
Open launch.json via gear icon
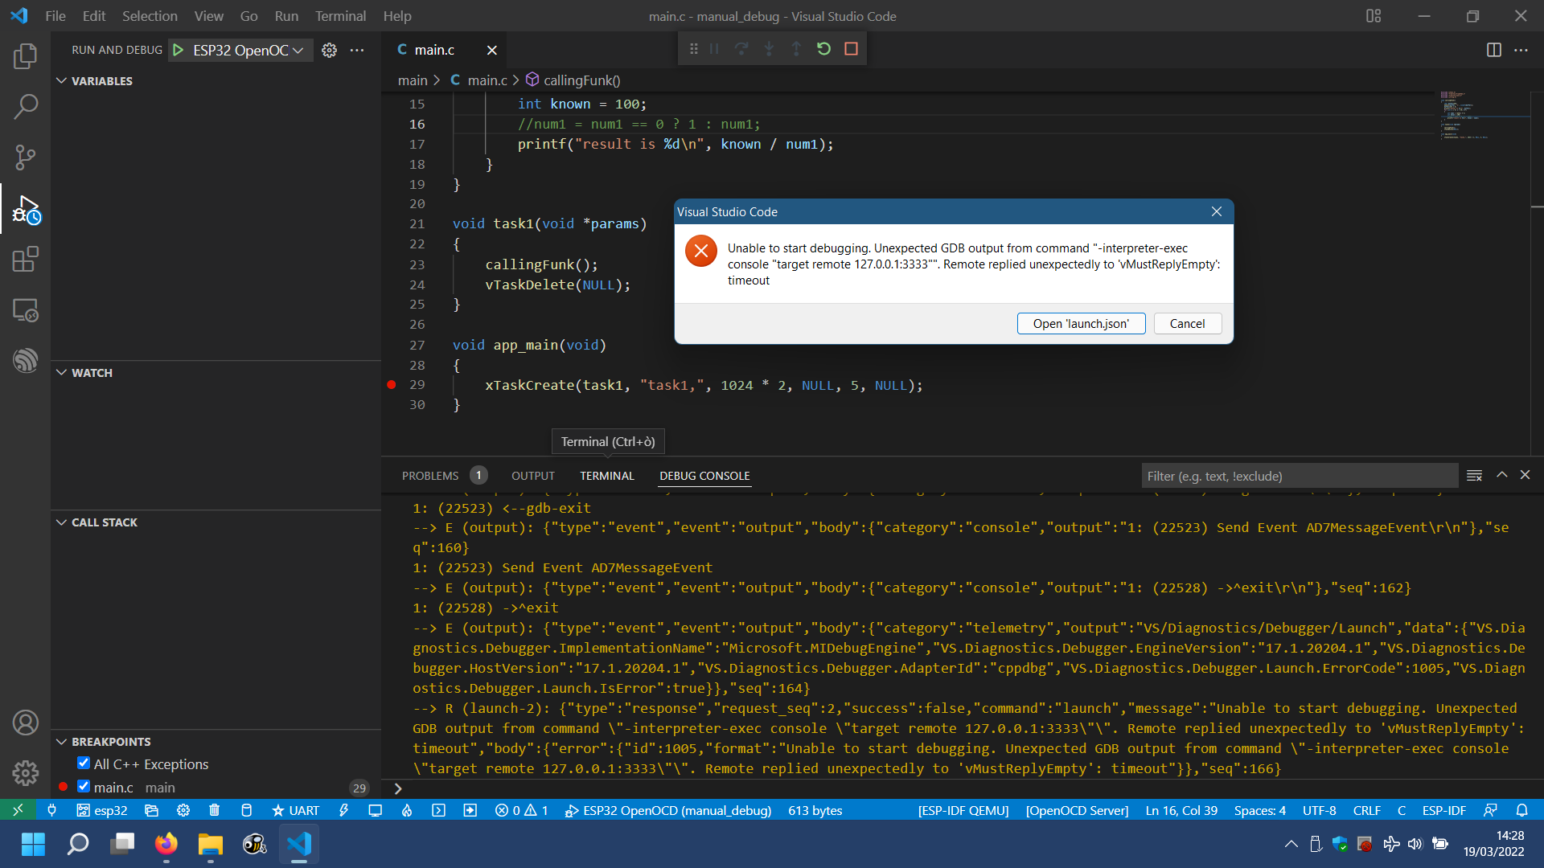tap(329, 50)
